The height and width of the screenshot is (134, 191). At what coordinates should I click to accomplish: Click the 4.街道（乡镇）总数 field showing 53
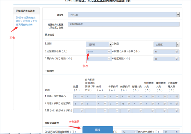click(166, 52)
